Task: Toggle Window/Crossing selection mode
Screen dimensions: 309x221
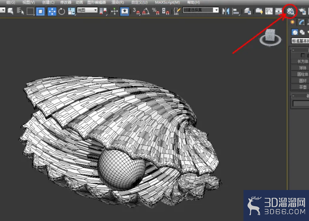Action: point(40,11)
